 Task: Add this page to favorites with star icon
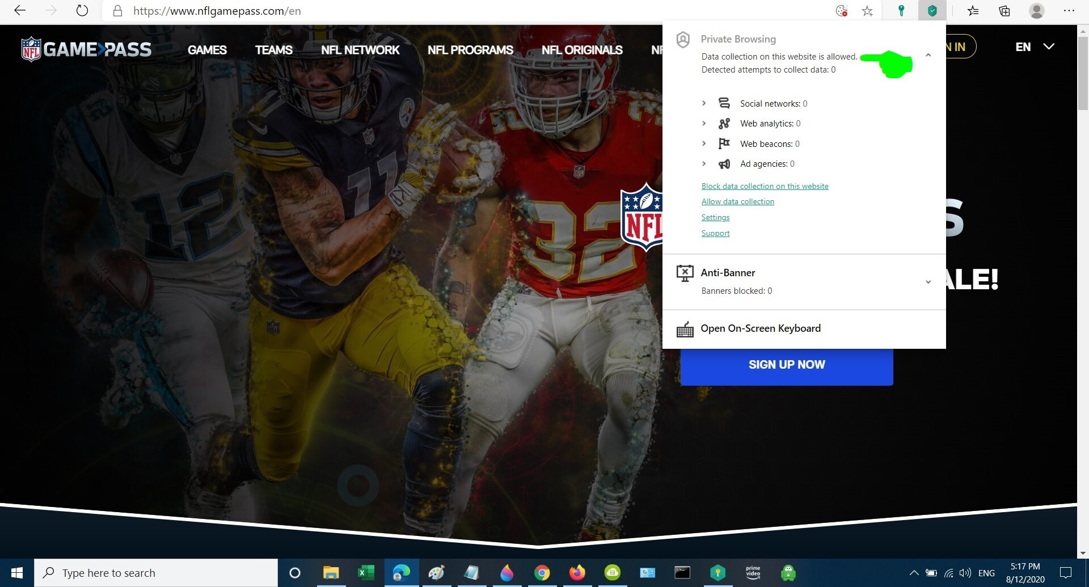[867, 11]
